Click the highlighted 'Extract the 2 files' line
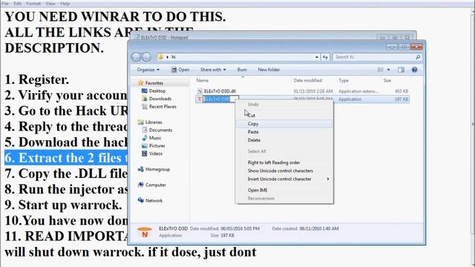This screenshot has width=475, height=267. (x=66, y=158)
